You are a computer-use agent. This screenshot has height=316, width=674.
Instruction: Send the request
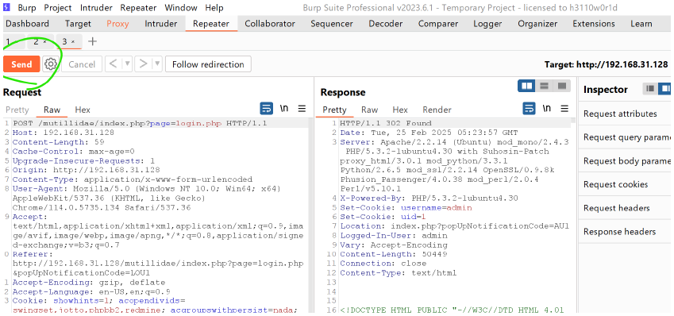click(x=21, y=64)
